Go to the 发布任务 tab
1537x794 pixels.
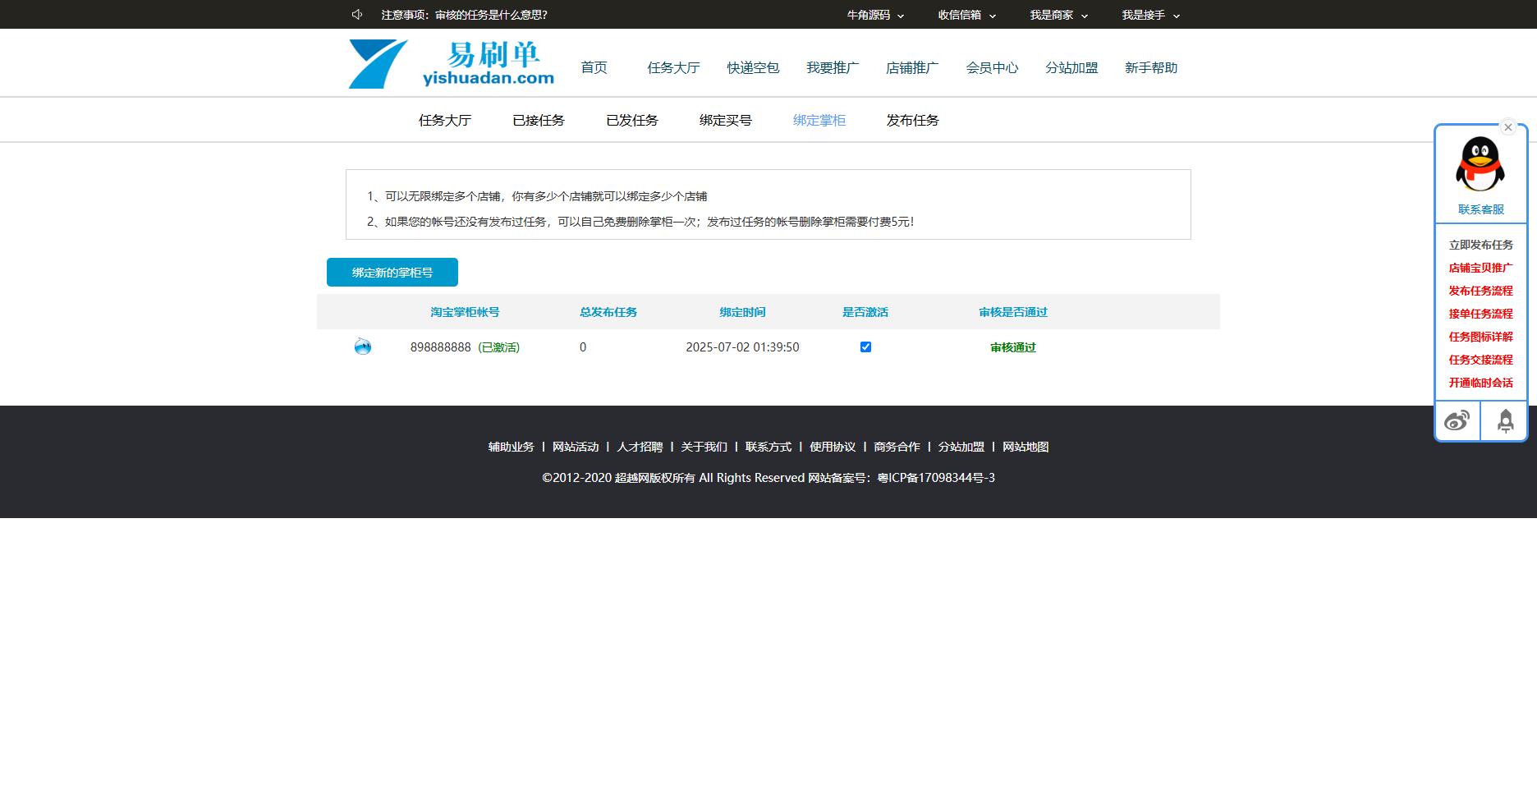[x=912, y=121]
